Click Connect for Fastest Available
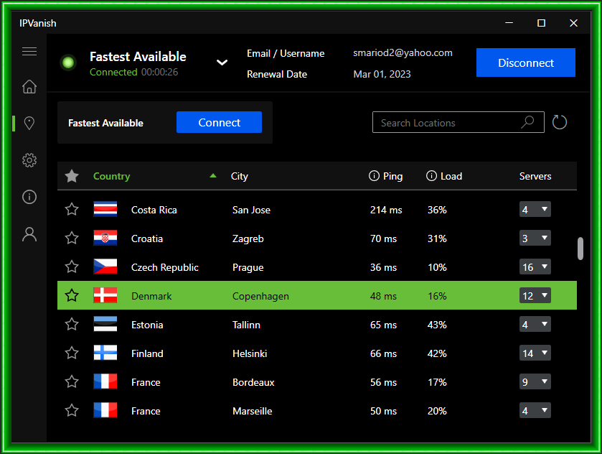Image resolution: width=602 pixels, height=454 pixels. click(x=219, y=122)
